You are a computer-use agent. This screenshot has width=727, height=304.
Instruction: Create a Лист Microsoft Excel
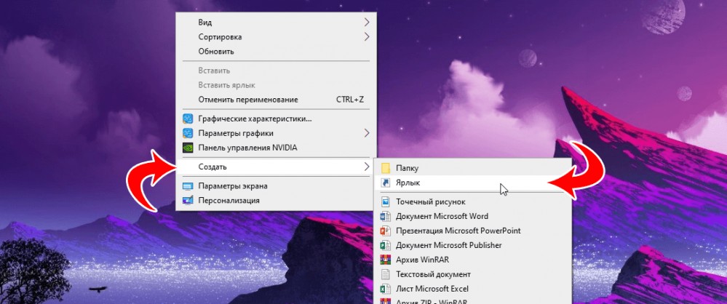[x=473, y=289]
